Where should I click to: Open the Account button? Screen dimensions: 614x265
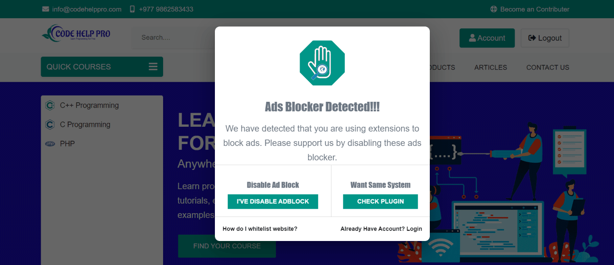coord(487,38)
